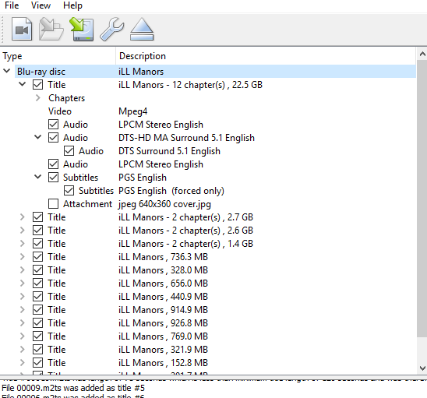This screenshot has height=398, width=427.
Task: Expand the 736.3 MB title
Action: (x=23, y=257)
